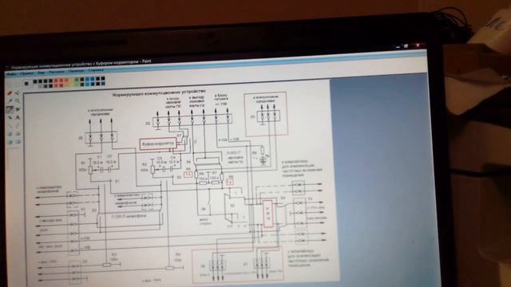
Task: Open the Палитра menu
Action: point(77,71)
